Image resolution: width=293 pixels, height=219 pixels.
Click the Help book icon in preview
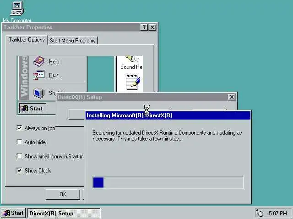[39, 62]
